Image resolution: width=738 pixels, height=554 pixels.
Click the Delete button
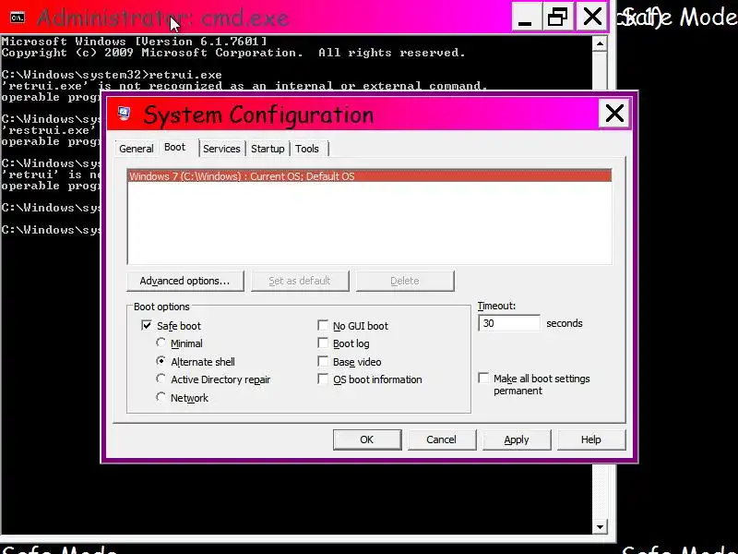pyautogui.click(x=405, y=281)
